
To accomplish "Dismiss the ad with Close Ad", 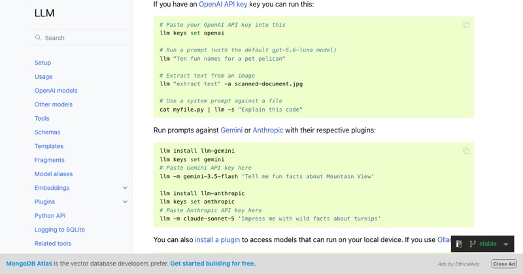I will coord(504,264).
